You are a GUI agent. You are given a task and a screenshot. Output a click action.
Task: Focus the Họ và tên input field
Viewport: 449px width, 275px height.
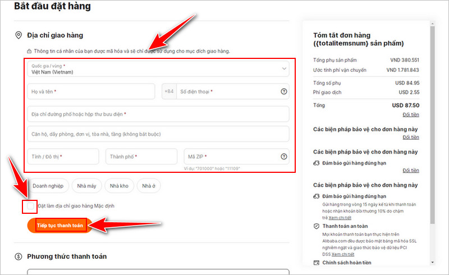click(x=91, y=91)
